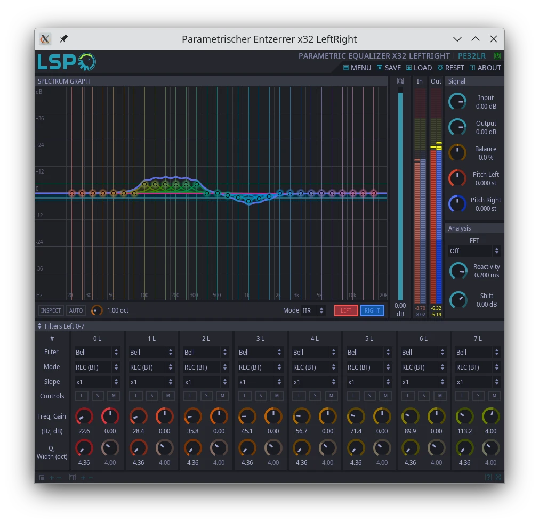539x524 pixels.
Task: Toggle the RIGHT channel display button
Action: [x=372, y=310]
